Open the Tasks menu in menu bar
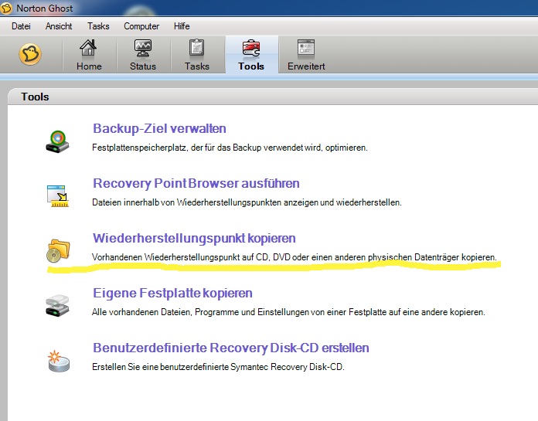This screenshot has width=538, height=421. (x=98, y=26)
